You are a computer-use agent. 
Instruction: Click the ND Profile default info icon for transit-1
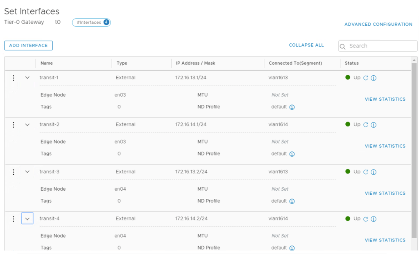click(x=293, y=107)
